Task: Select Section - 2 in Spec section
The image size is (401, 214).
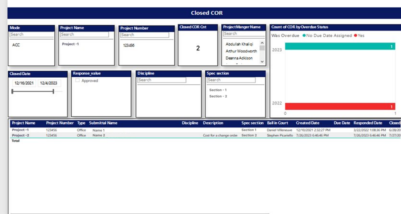Action: tap(218, 96)
